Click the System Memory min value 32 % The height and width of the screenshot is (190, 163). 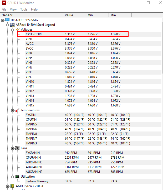coord(91,181)
